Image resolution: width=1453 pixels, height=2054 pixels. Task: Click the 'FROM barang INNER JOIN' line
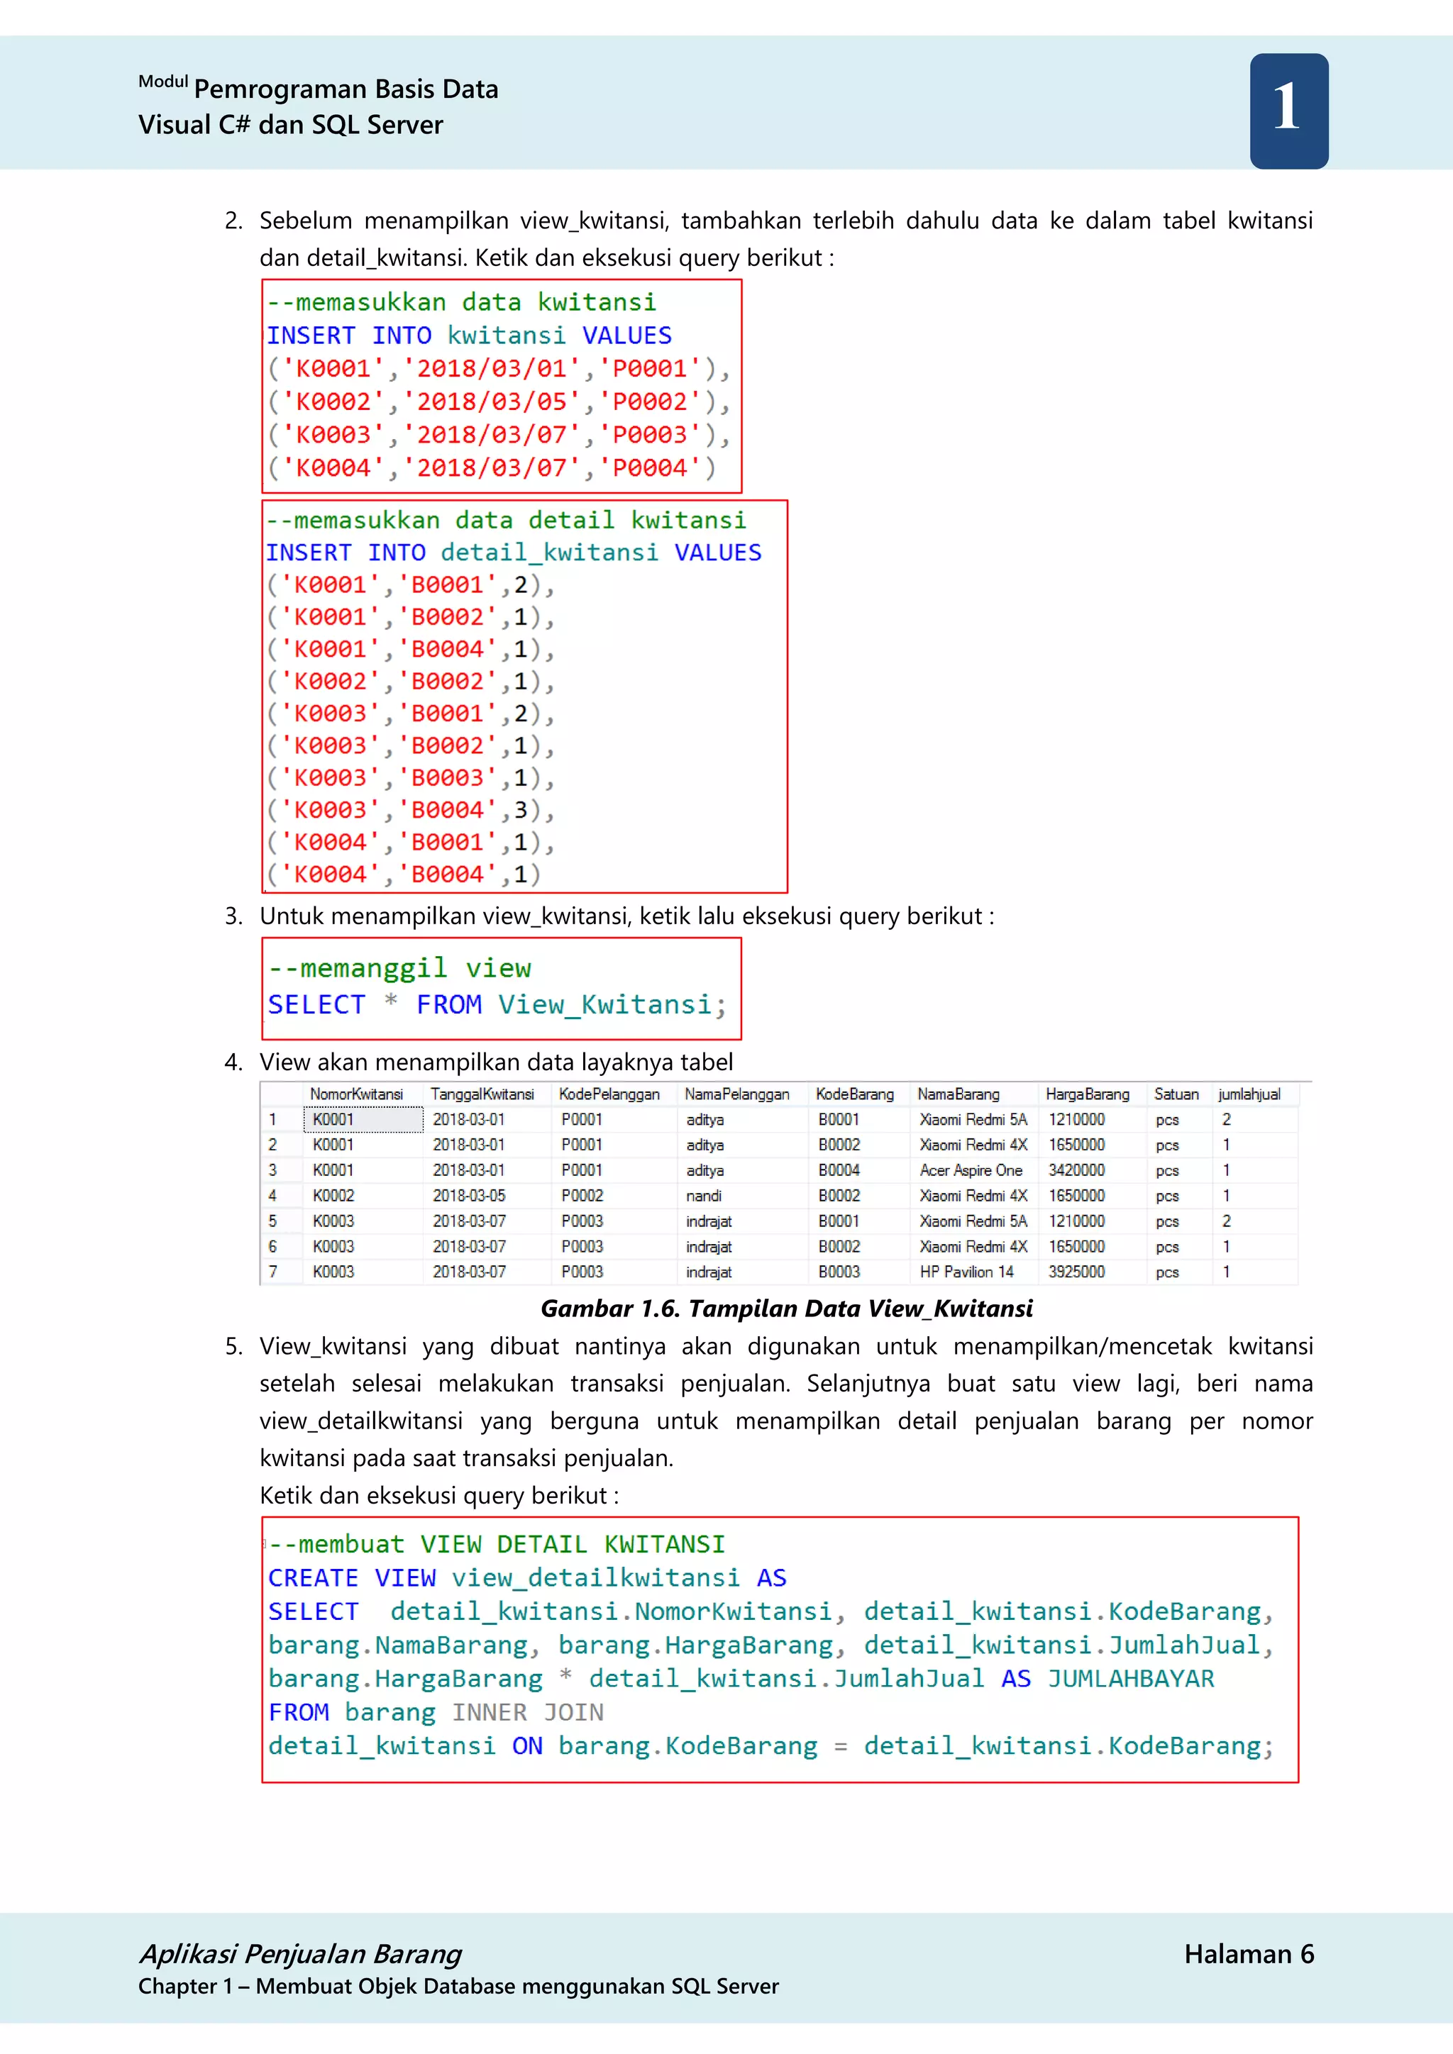click(436, 1712)
